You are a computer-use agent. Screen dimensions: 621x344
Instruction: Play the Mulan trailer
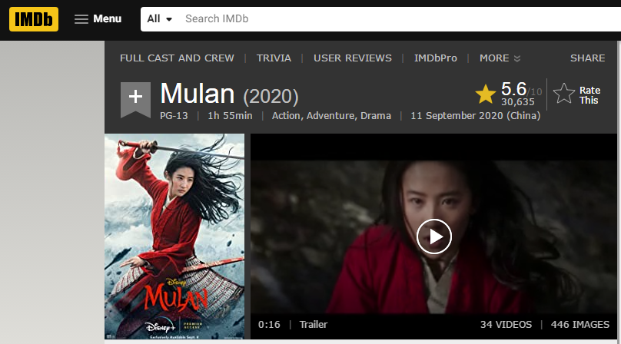[x=434, y=237]
